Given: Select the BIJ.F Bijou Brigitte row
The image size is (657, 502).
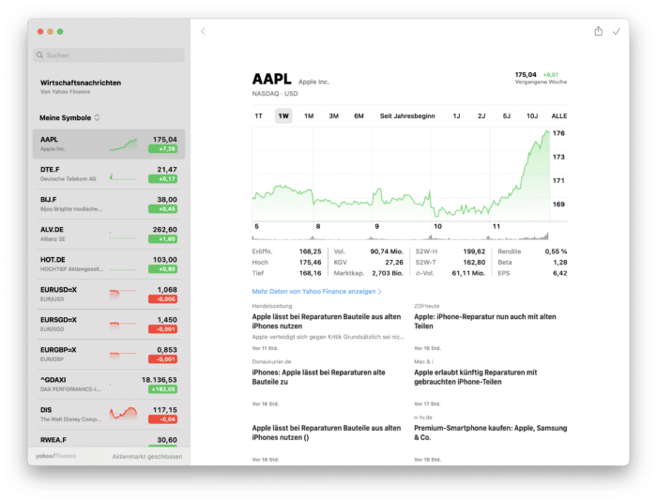Looking at the screenshot, I should (x=109, y=204).
